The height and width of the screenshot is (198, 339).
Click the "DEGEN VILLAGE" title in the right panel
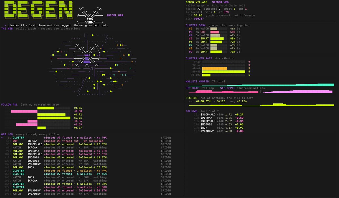[197, 2]
